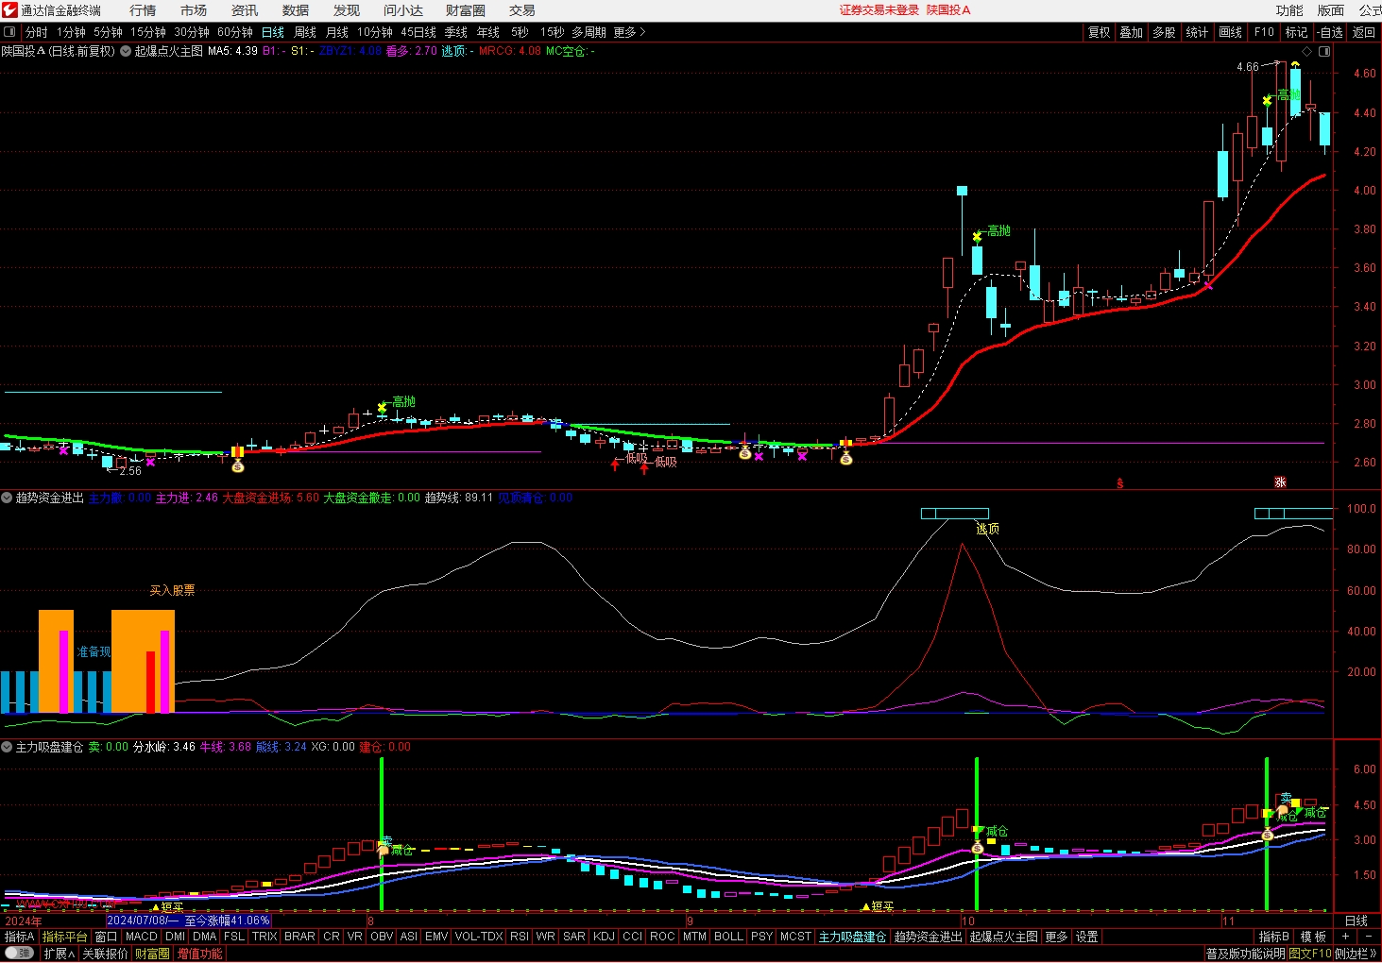Screen dimensions: 1382x963
Task: Click 叠加 overlay button
Action: coord(1132,32)
